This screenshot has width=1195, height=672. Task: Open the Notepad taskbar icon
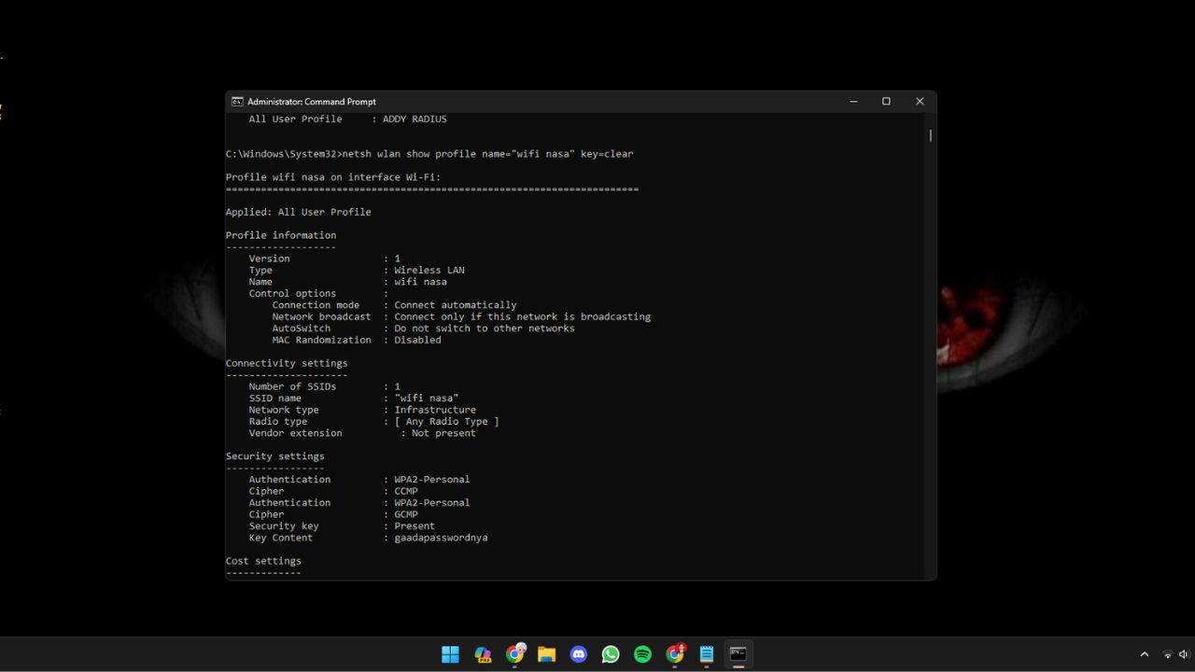707,654
